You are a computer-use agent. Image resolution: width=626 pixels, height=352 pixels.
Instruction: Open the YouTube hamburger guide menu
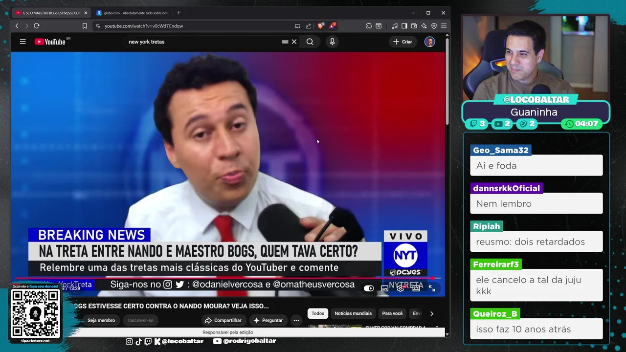pos(22,42)
